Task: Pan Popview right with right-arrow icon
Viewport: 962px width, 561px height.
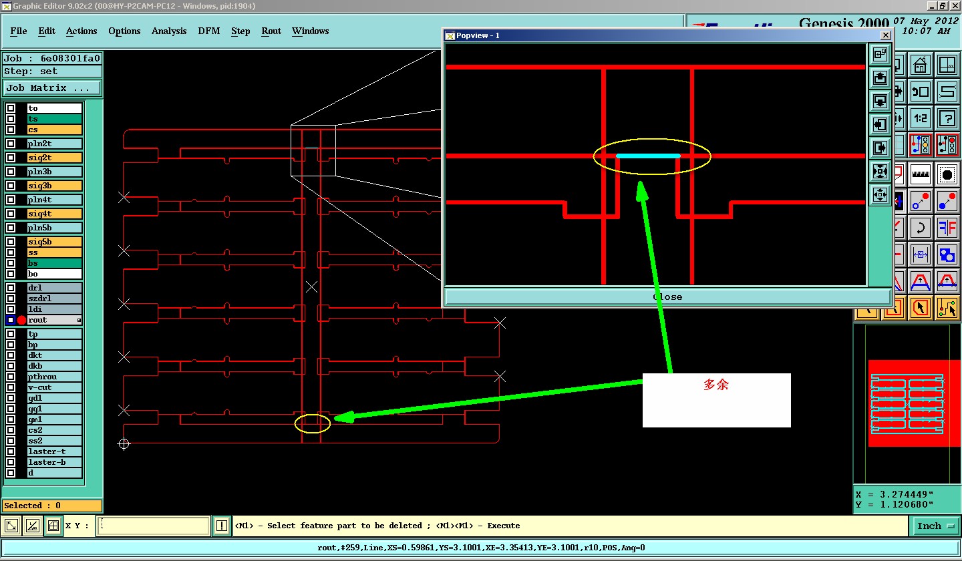Action: point(880,148)
